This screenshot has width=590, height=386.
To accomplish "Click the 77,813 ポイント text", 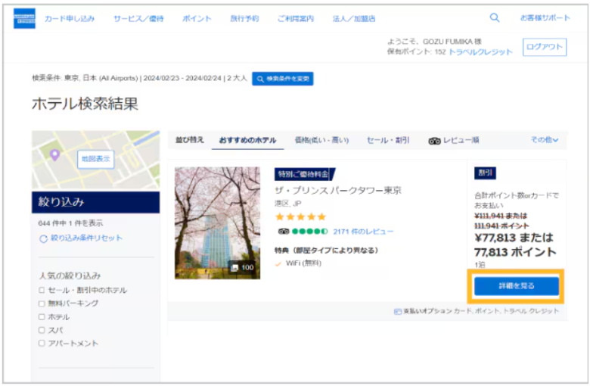I will pos(515,252).
